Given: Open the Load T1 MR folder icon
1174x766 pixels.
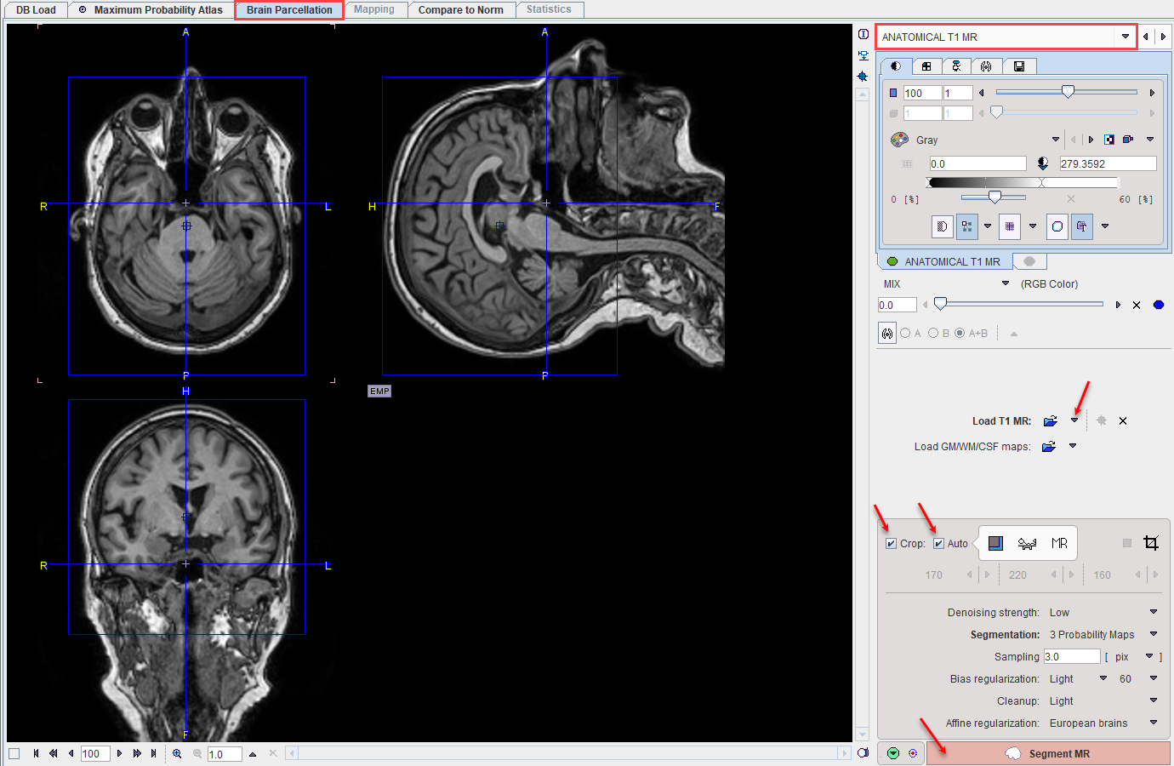Looking at the screenshot, I should (x=1051, y=420).
